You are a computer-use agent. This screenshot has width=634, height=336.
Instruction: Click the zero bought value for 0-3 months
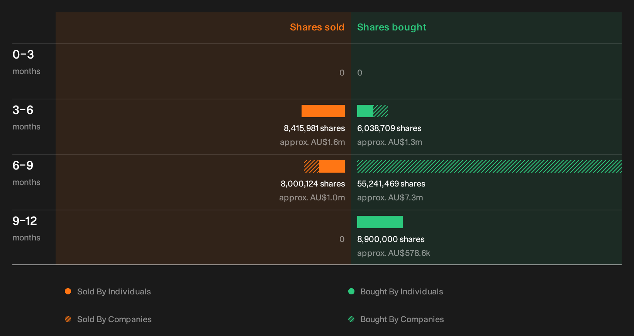[x=360, y=73]
